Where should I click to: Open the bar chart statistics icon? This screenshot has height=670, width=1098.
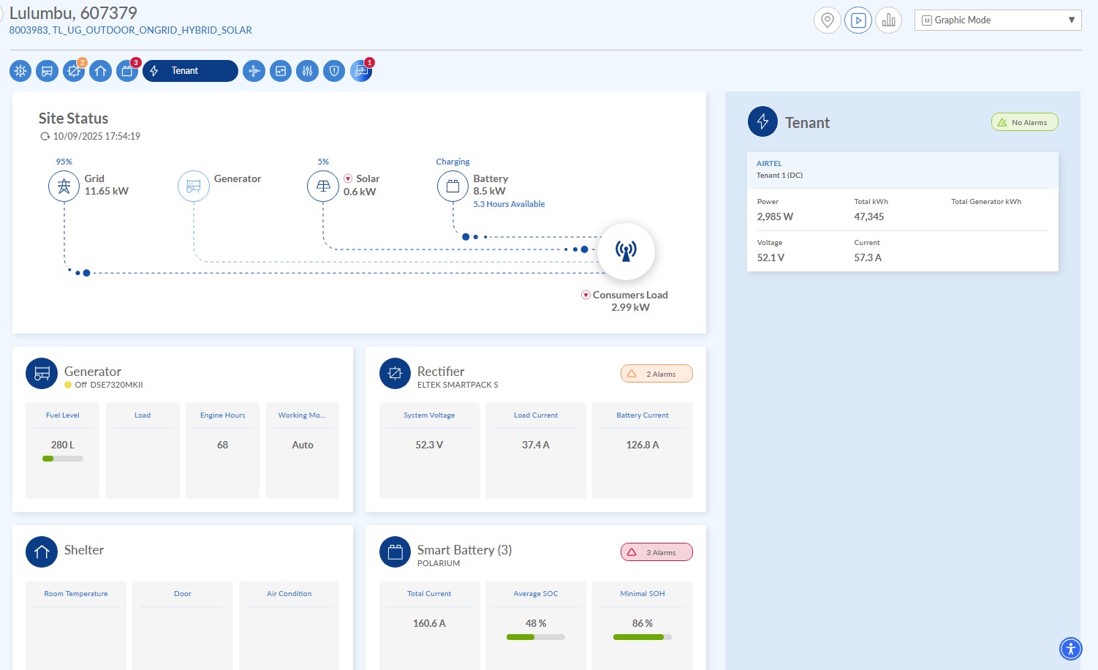click(888, 20)
